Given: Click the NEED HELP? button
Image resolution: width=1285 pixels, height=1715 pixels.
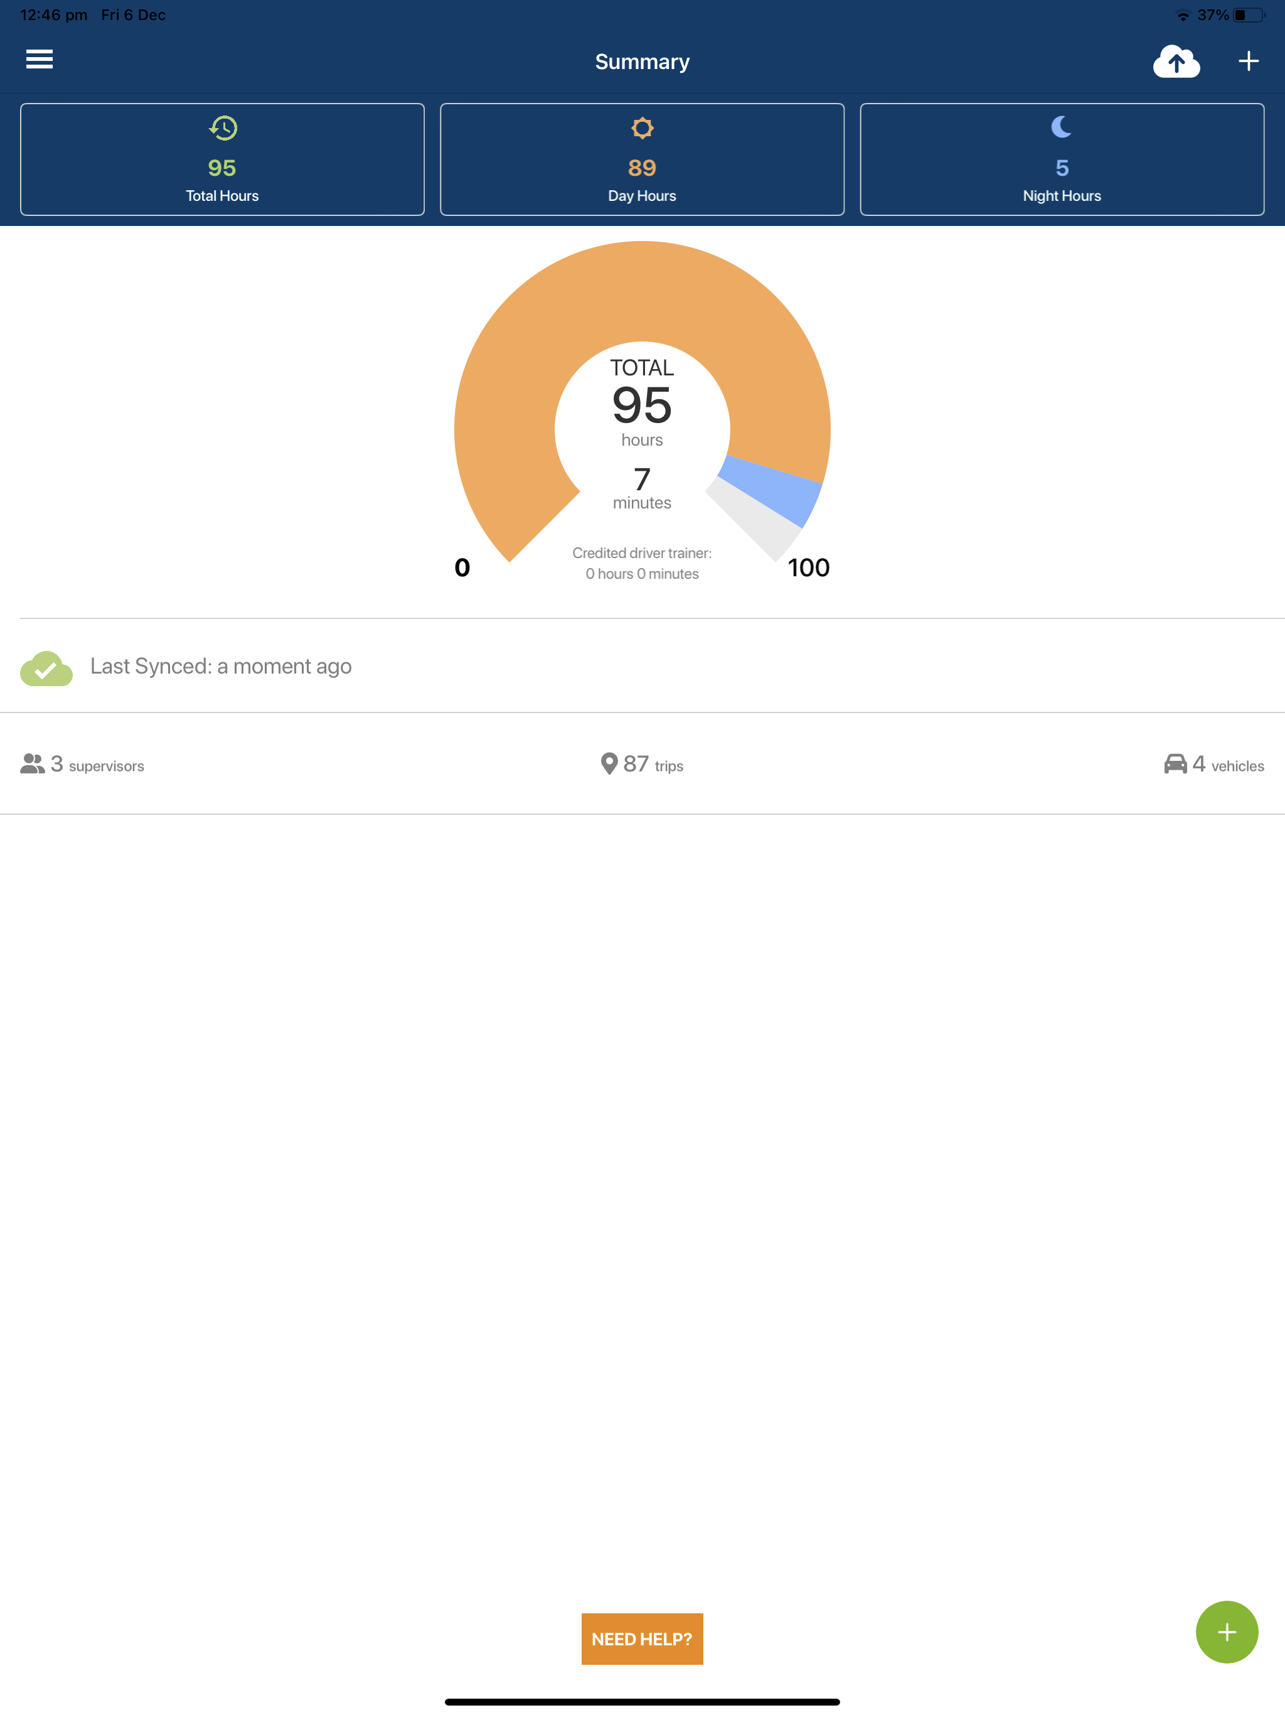Looking at the screenshot, I should pos(642,1638).
